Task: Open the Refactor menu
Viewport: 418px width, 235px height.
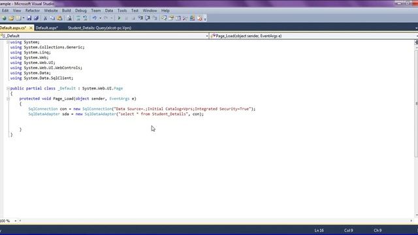Action: (x=33, y=10)
